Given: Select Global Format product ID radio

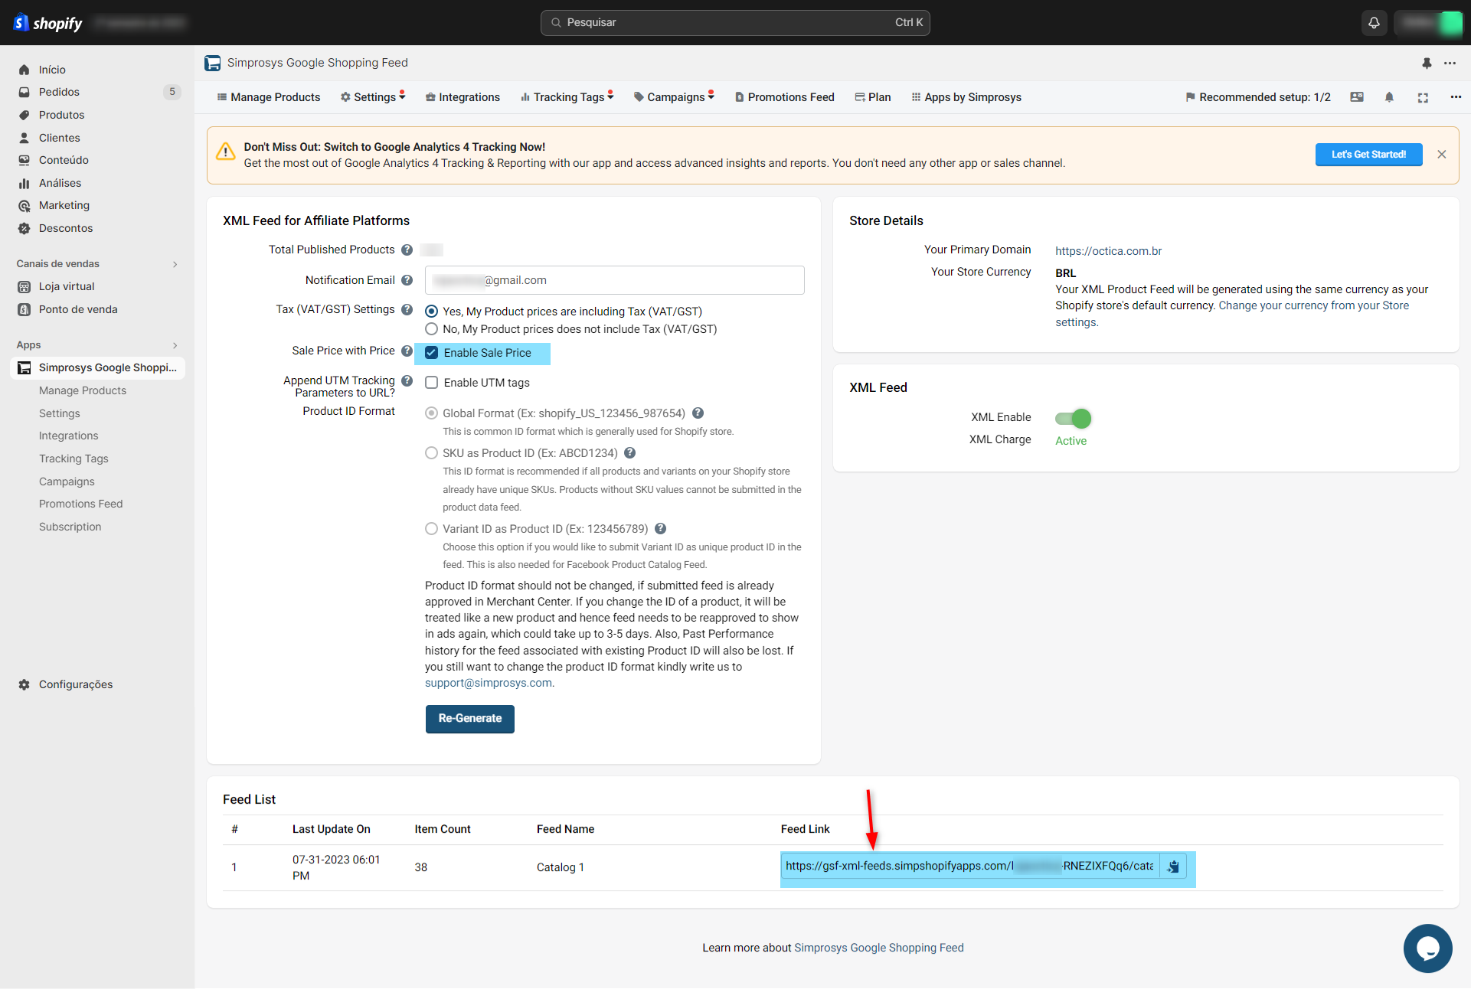Looking at the screenshot, I should [432, 413].
